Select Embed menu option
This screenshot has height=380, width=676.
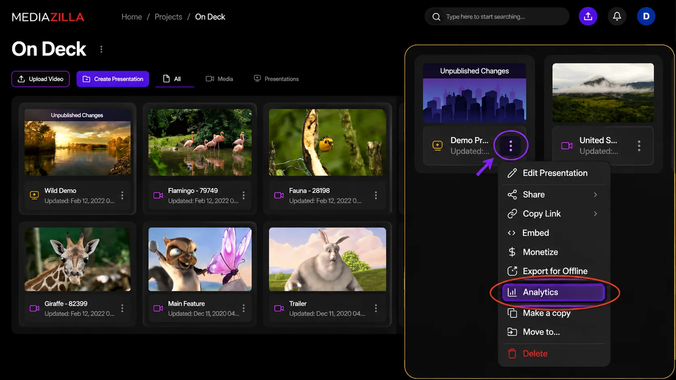553,233
